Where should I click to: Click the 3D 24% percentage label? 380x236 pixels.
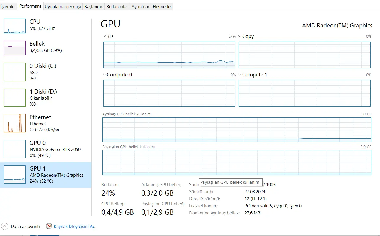click(x=232, y=37)
